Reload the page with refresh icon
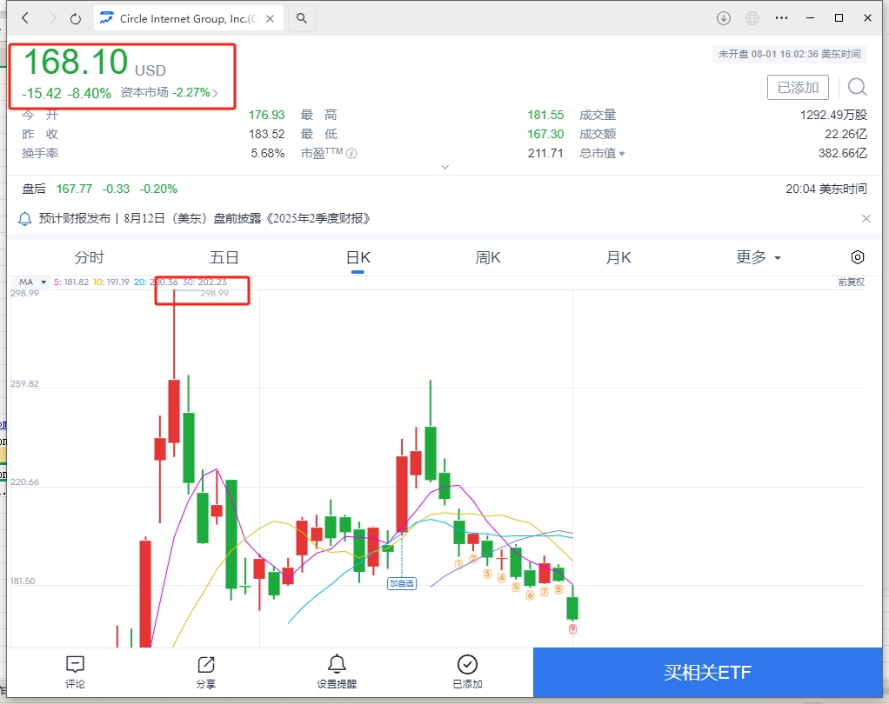Screen dimensions: 889x704 [x=76, y=19]
